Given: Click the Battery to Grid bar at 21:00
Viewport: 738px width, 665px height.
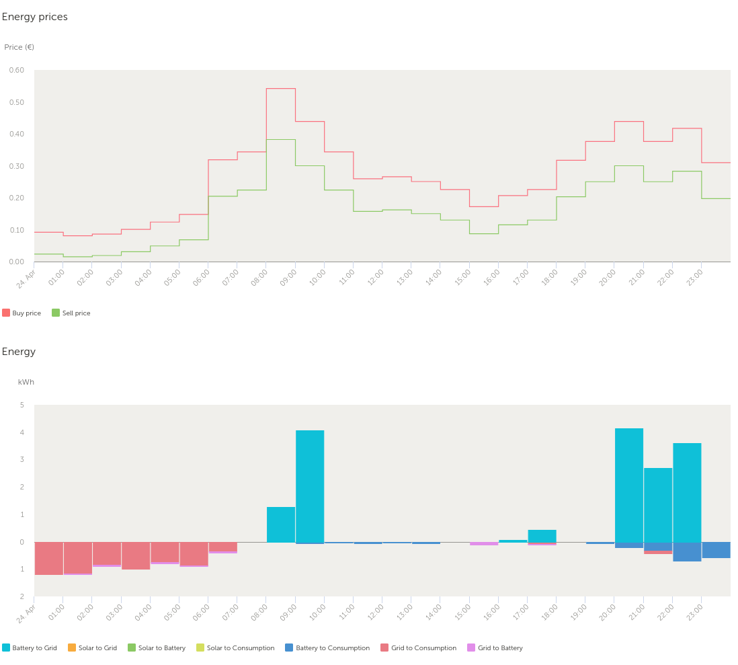Looking at the screenshot, I should click(x=658, y=504).
